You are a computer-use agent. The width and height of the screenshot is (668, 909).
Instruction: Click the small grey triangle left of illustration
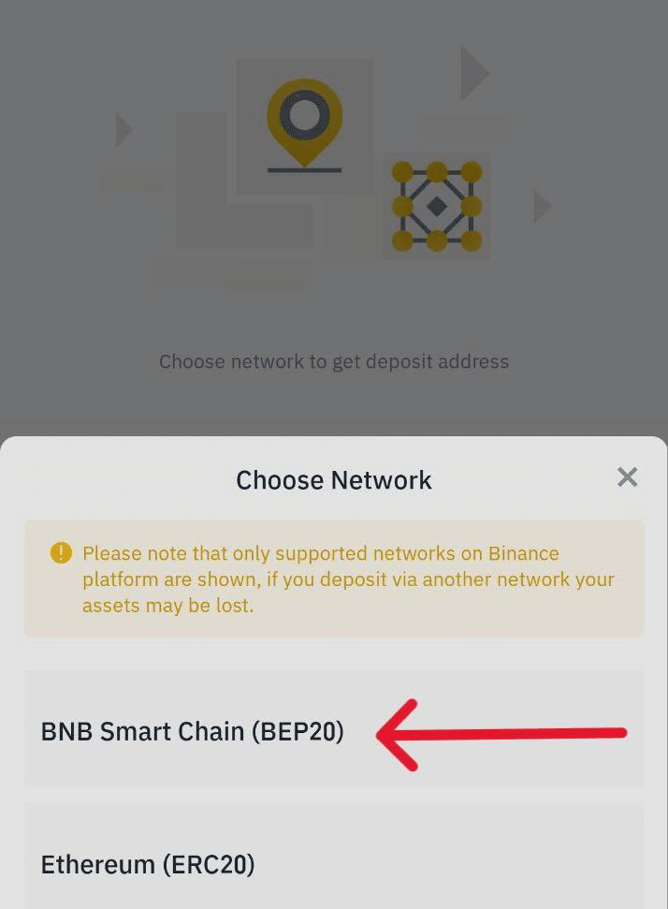(123, 130)
